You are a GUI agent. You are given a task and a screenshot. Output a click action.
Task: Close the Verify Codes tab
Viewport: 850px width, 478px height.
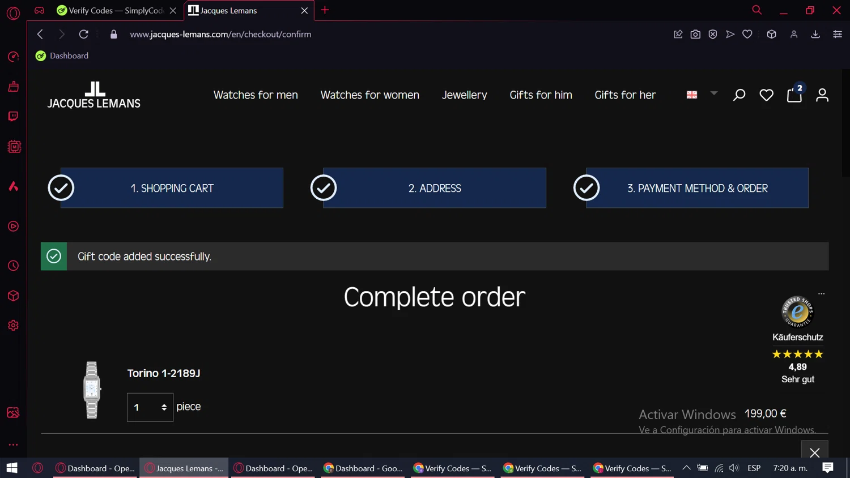(173, 10)
